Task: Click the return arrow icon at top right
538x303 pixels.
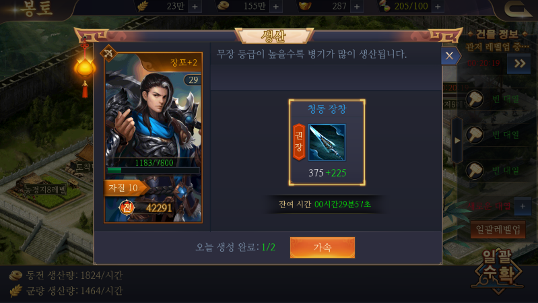Action: pyautogui.click(x=517, y=9)
